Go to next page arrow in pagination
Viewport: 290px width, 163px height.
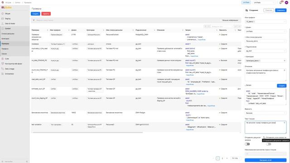click(x=227, y=158)
